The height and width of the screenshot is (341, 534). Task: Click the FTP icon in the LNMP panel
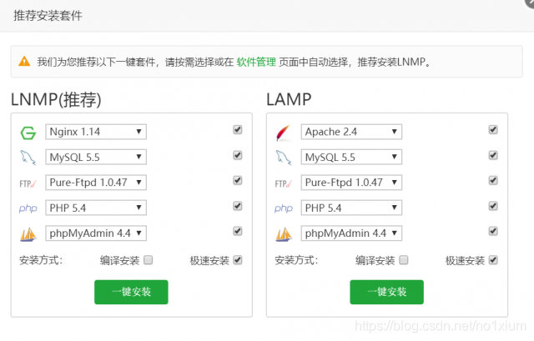tap(28, 183)
